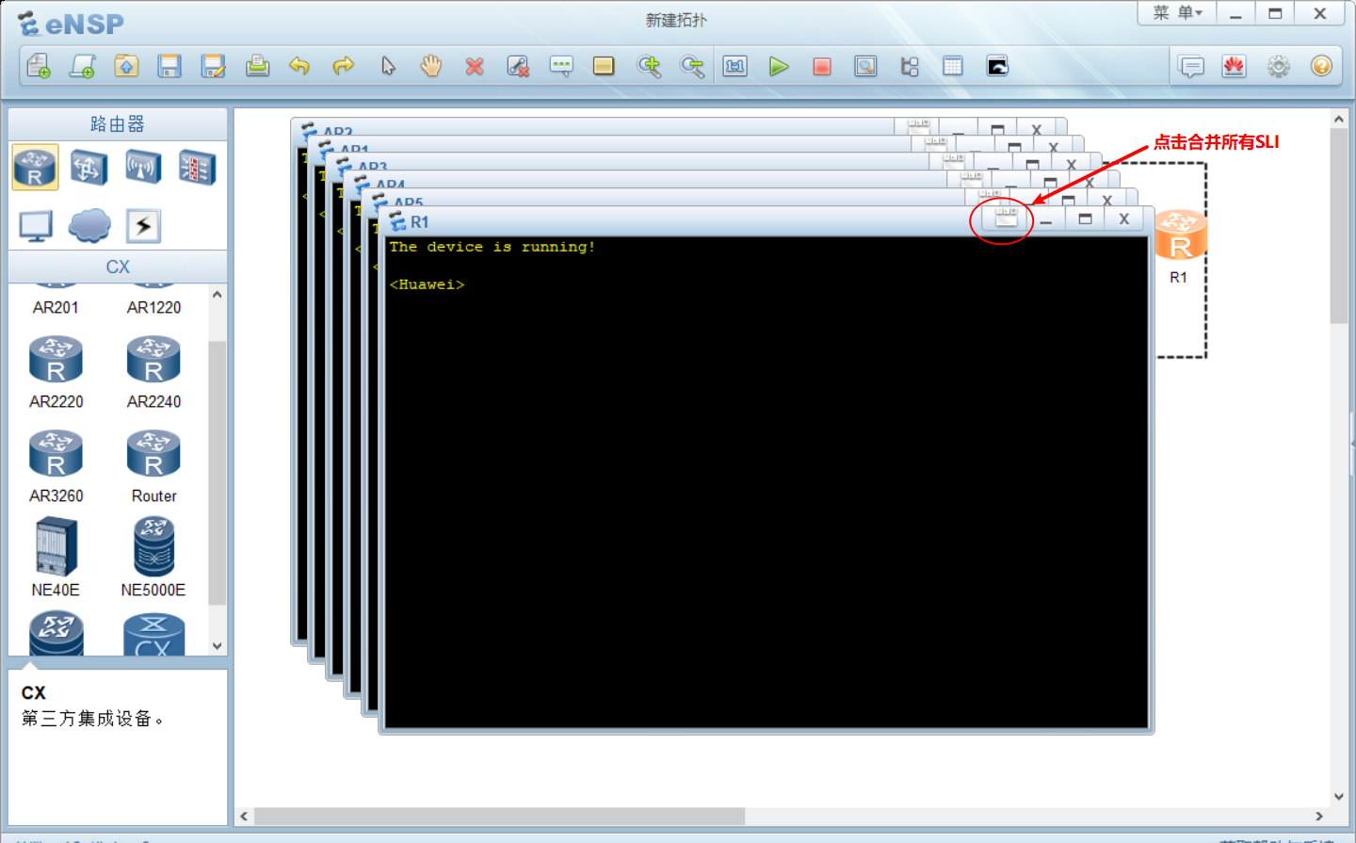This screenshot has height=843, width=1356.
Task: Click the AR201 model label
Action: pos(56,307)
